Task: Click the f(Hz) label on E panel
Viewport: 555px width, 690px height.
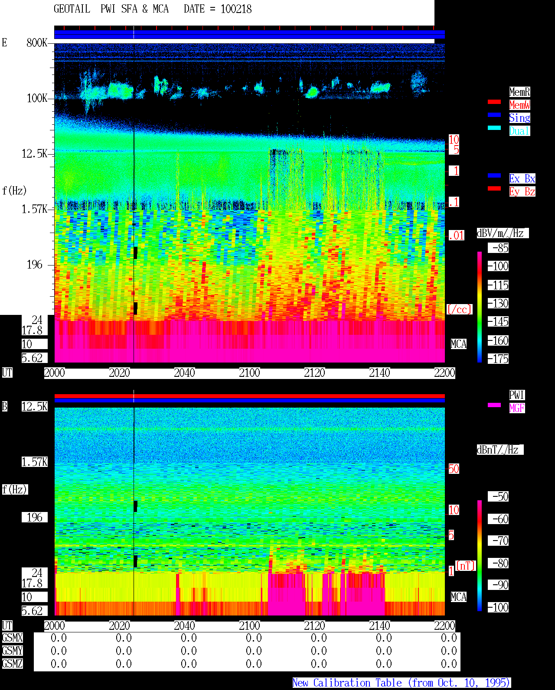Action: 14,191
